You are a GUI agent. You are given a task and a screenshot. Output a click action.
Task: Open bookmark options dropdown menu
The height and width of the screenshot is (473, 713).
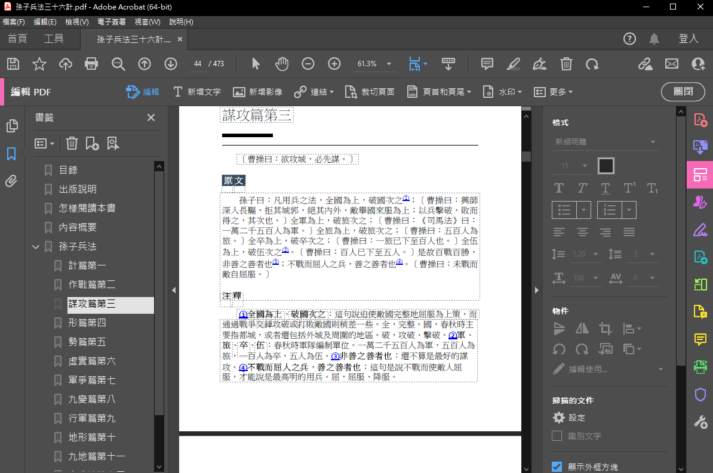coord(45,144)
